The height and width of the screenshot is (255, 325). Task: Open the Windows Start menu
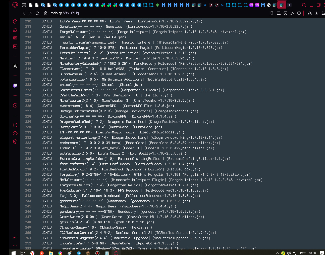click(x=14, y=253)
